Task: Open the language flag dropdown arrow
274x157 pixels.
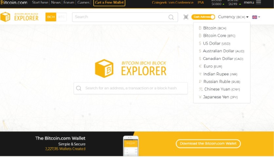Action: tap(259, 17)
